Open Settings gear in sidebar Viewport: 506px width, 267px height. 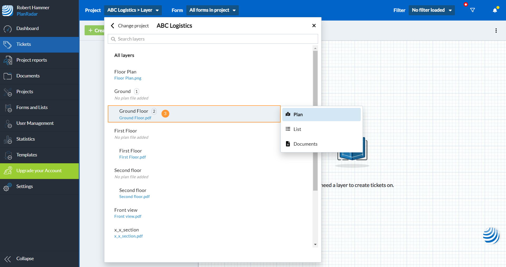point(8,187)
